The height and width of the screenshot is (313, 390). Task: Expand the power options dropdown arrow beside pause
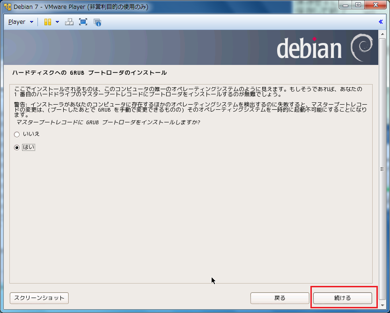[x=57, y=22]
